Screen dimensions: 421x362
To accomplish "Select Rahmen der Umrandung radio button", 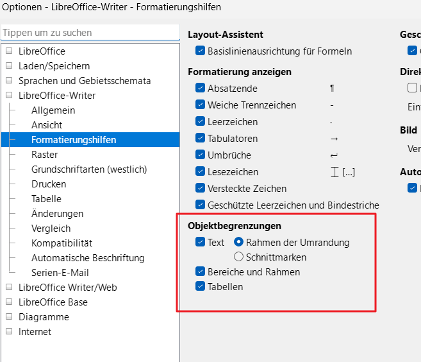I will (x=239, y=243).
